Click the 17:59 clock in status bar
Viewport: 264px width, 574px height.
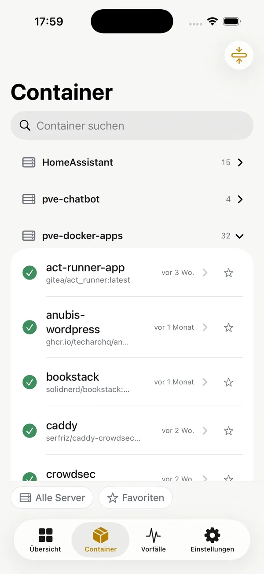coord(49,22)
